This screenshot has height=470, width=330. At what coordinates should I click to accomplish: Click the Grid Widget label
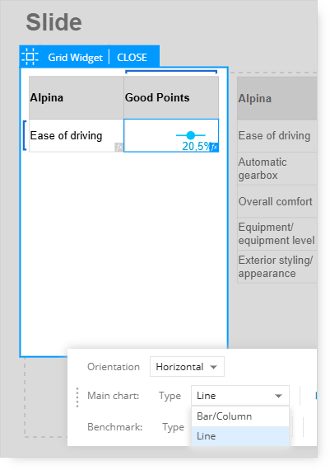tap(75, 57)
